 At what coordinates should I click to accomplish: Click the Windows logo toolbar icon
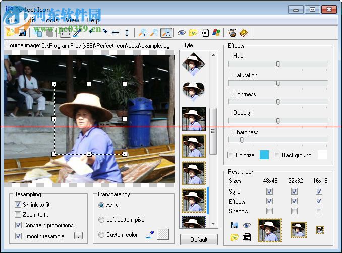217,33
